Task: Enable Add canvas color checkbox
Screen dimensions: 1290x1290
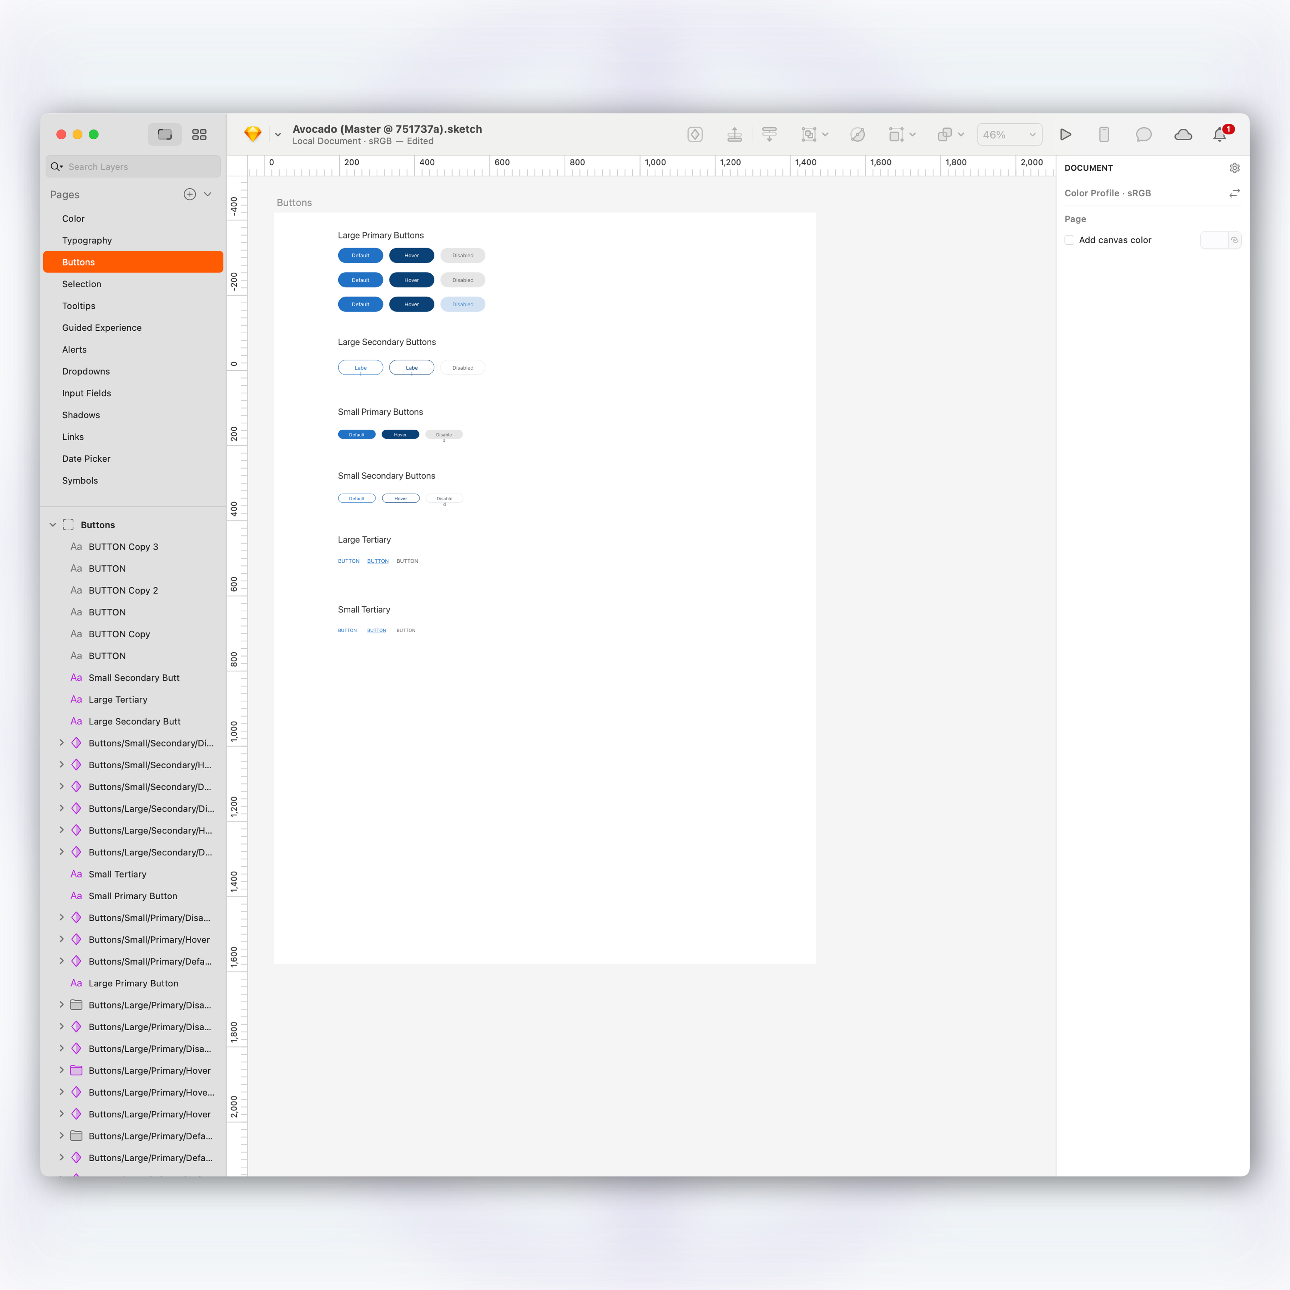Action: pos(1069,241)
